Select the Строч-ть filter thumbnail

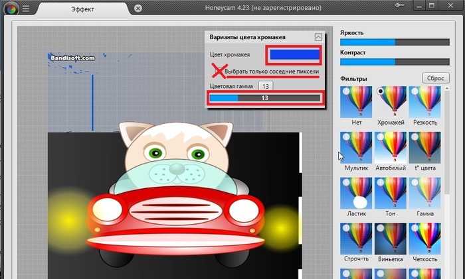[356, 239]
